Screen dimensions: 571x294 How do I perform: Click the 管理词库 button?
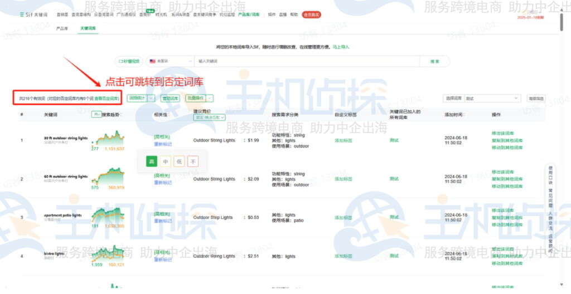click(x=170, y=98)
